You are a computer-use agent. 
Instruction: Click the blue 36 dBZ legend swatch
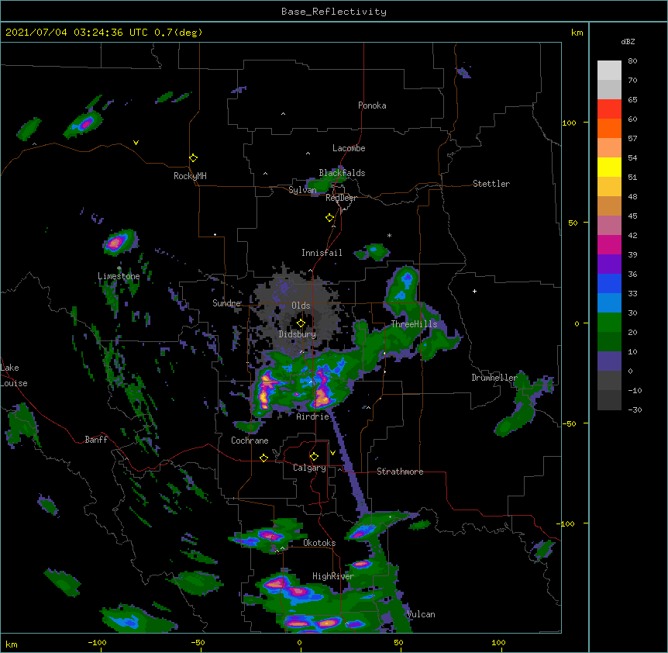609,283
